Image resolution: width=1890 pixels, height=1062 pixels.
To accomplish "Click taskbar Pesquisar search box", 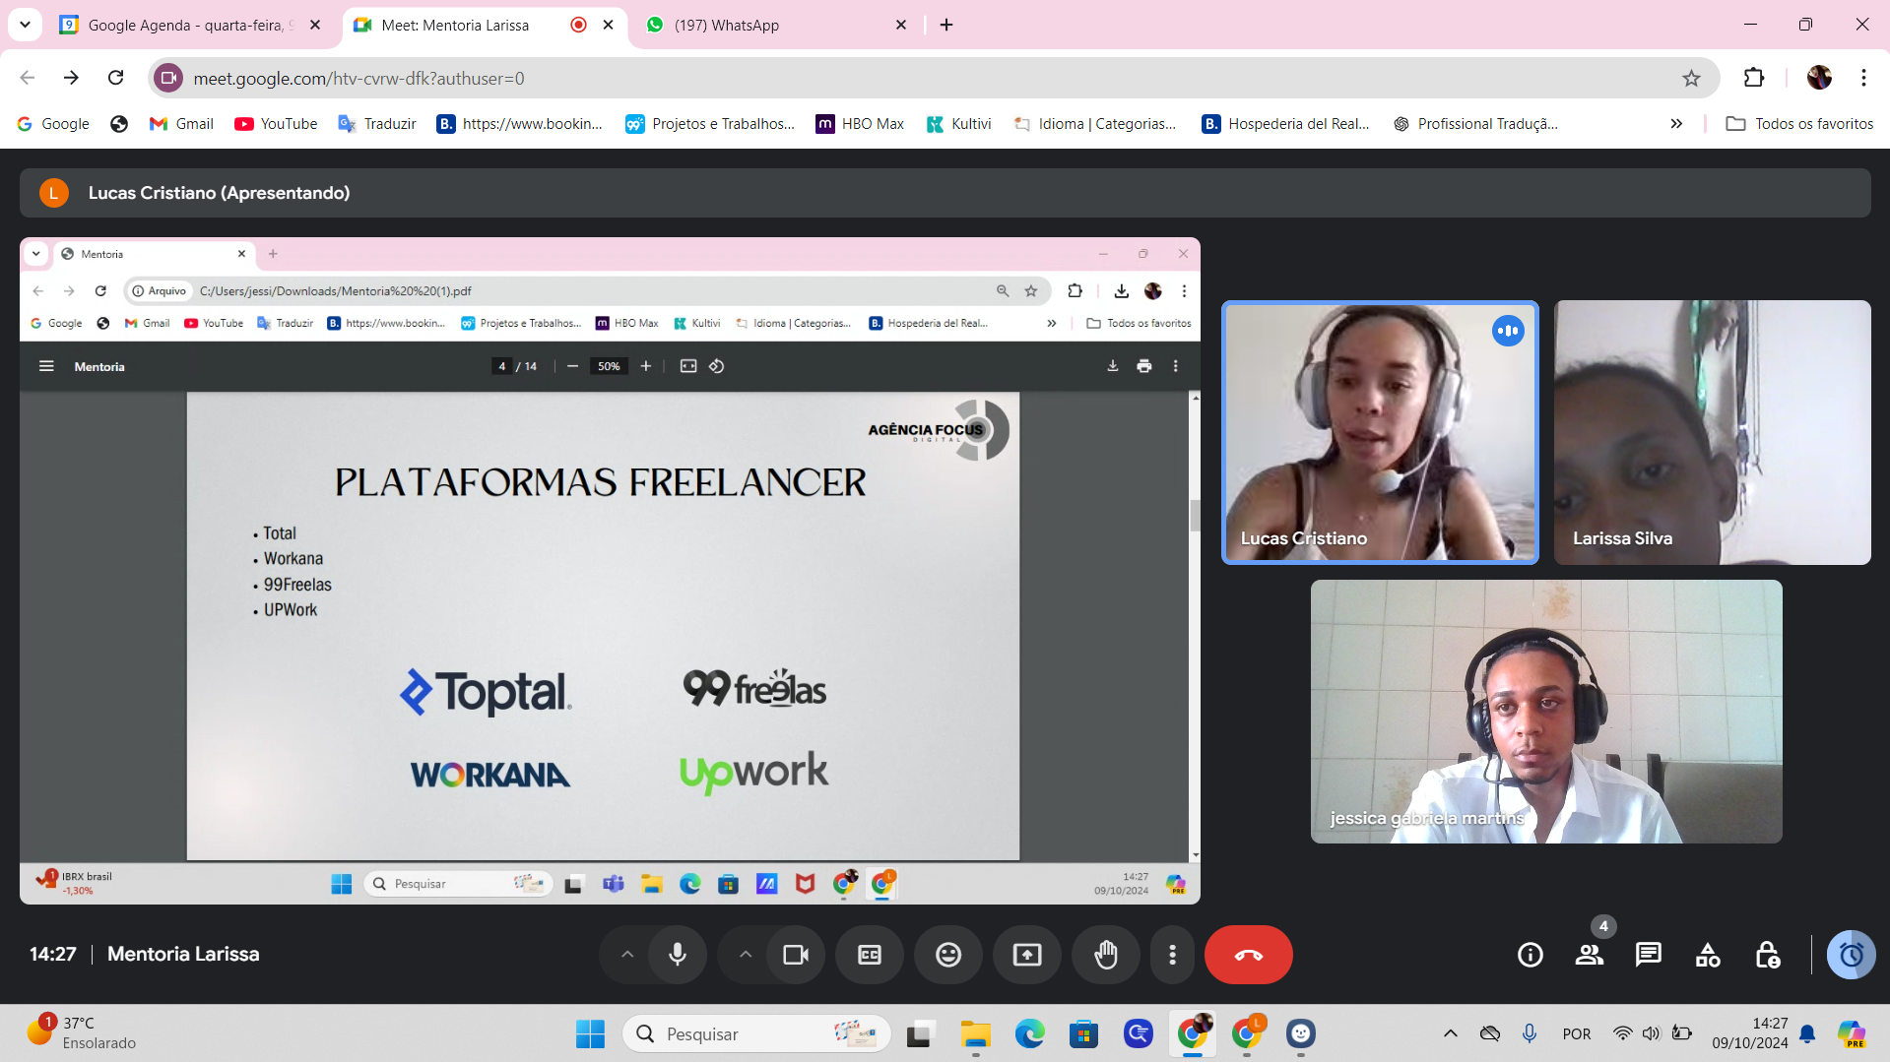I will click(756, 1033).
